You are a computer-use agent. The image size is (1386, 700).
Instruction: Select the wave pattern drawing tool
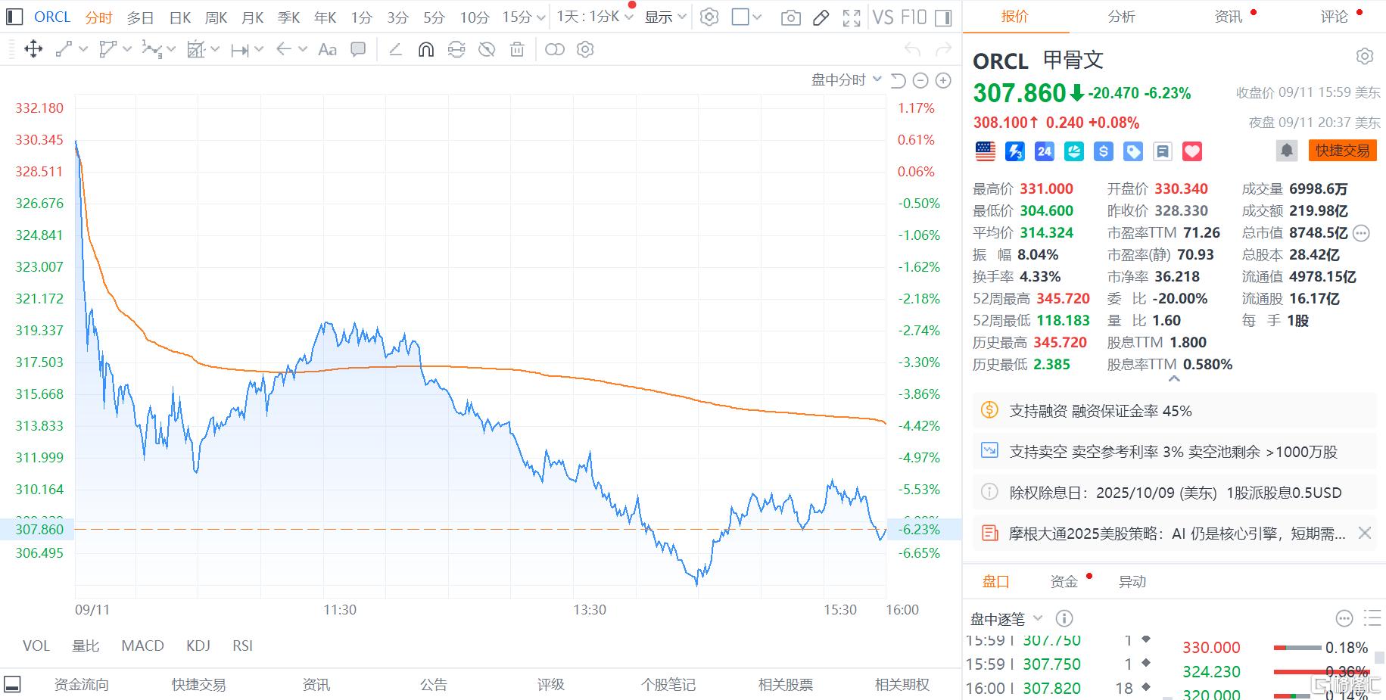[x=151, y=50]
